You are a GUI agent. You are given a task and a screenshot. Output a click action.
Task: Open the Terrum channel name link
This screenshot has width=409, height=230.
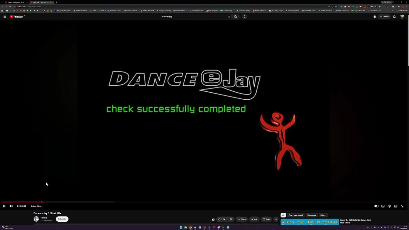(x=44, y=218)
